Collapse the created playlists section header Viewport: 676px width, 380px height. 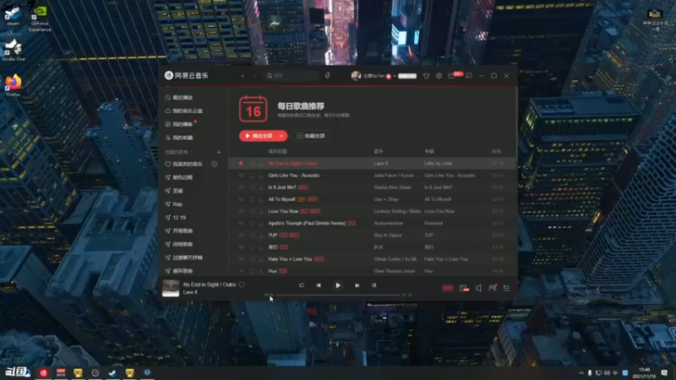[178, 152]
